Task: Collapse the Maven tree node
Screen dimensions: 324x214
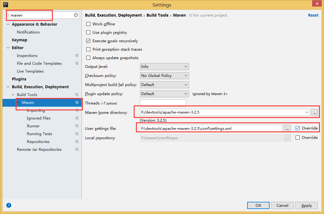Action: (x=18, y=102)
